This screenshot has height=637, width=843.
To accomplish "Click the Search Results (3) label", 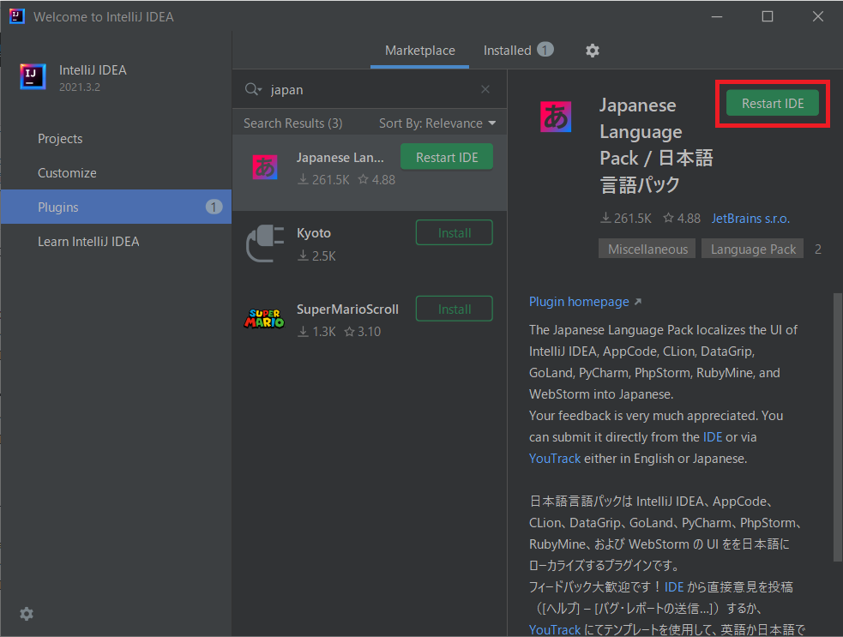I will 292,123.
